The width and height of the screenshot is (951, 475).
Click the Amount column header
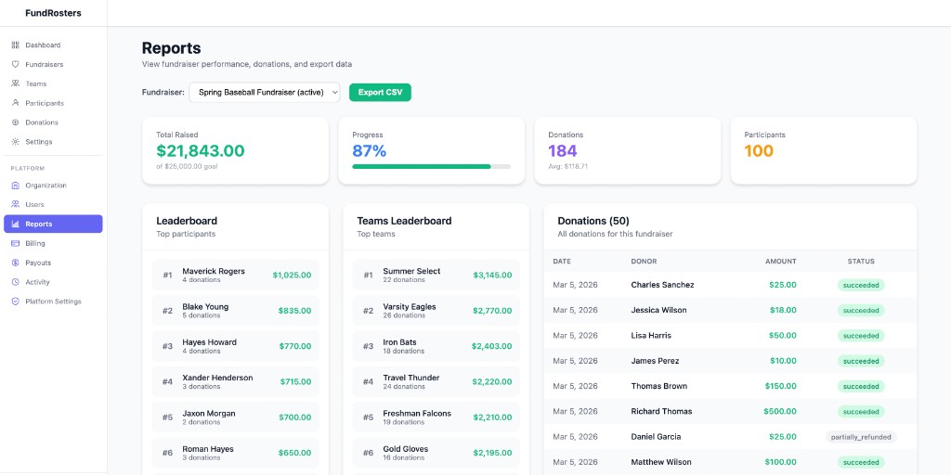click(x=780, y=262)
